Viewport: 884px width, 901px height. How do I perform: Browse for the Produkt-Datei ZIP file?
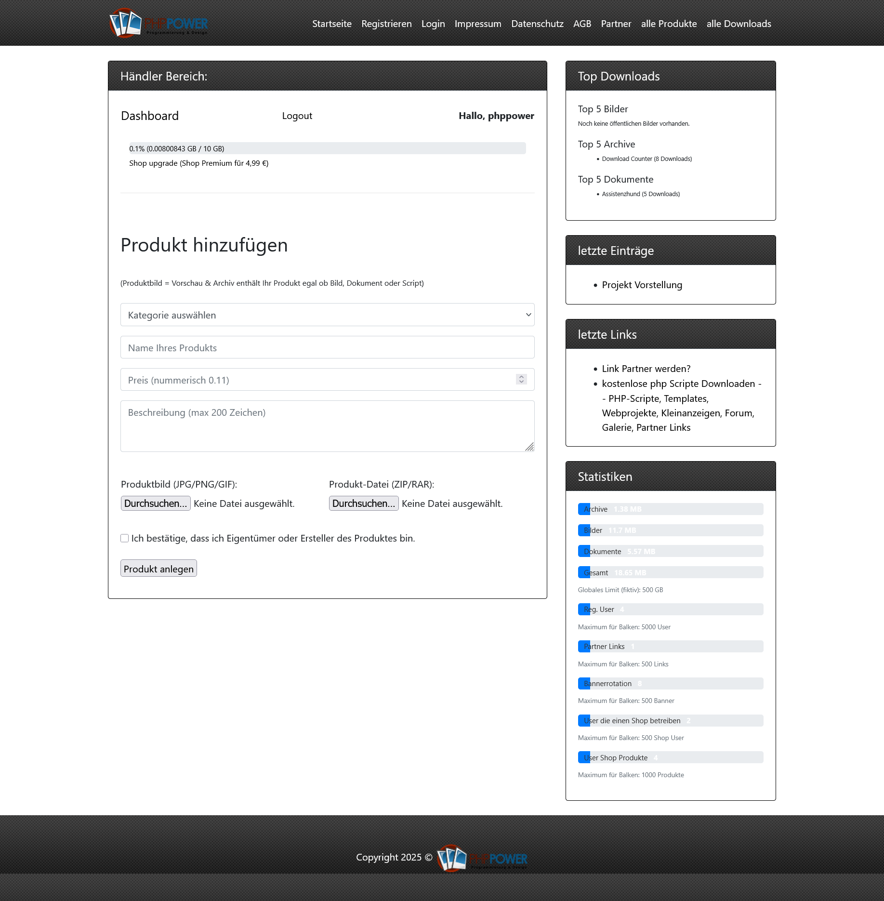[x=363, y=503]
